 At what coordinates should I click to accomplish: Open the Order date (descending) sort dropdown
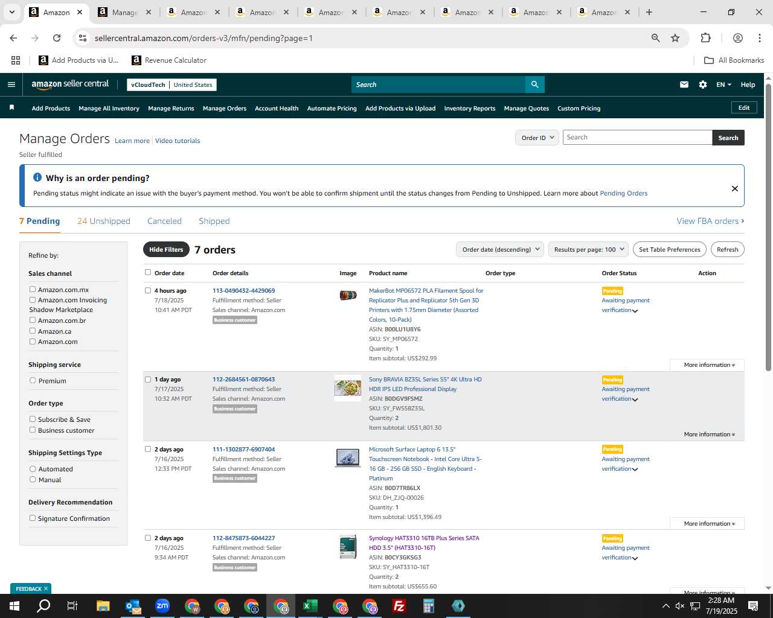[500, 249]
